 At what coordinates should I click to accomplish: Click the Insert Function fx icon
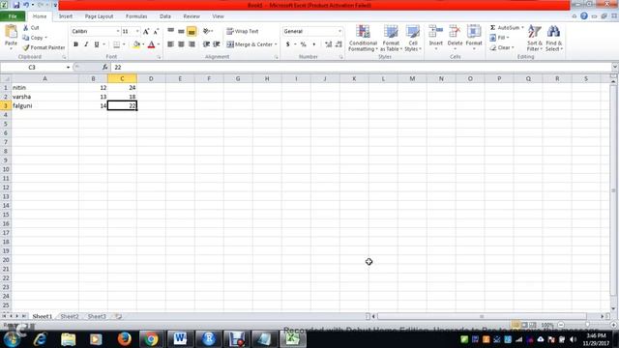[105, 68]
